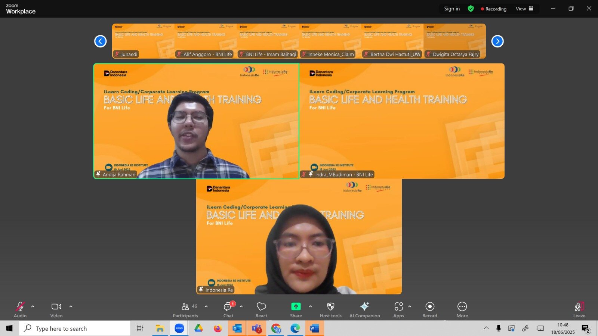
Task: Open Google Drive from taskbar
Action: 198,328
